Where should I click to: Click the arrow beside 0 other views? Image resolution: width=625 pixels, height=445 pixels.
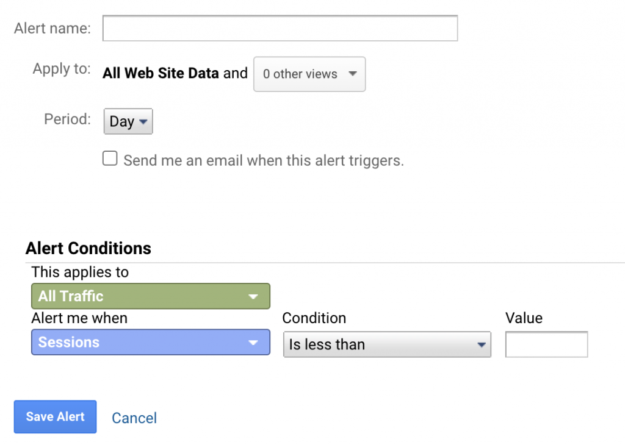[x=352, y=74]
